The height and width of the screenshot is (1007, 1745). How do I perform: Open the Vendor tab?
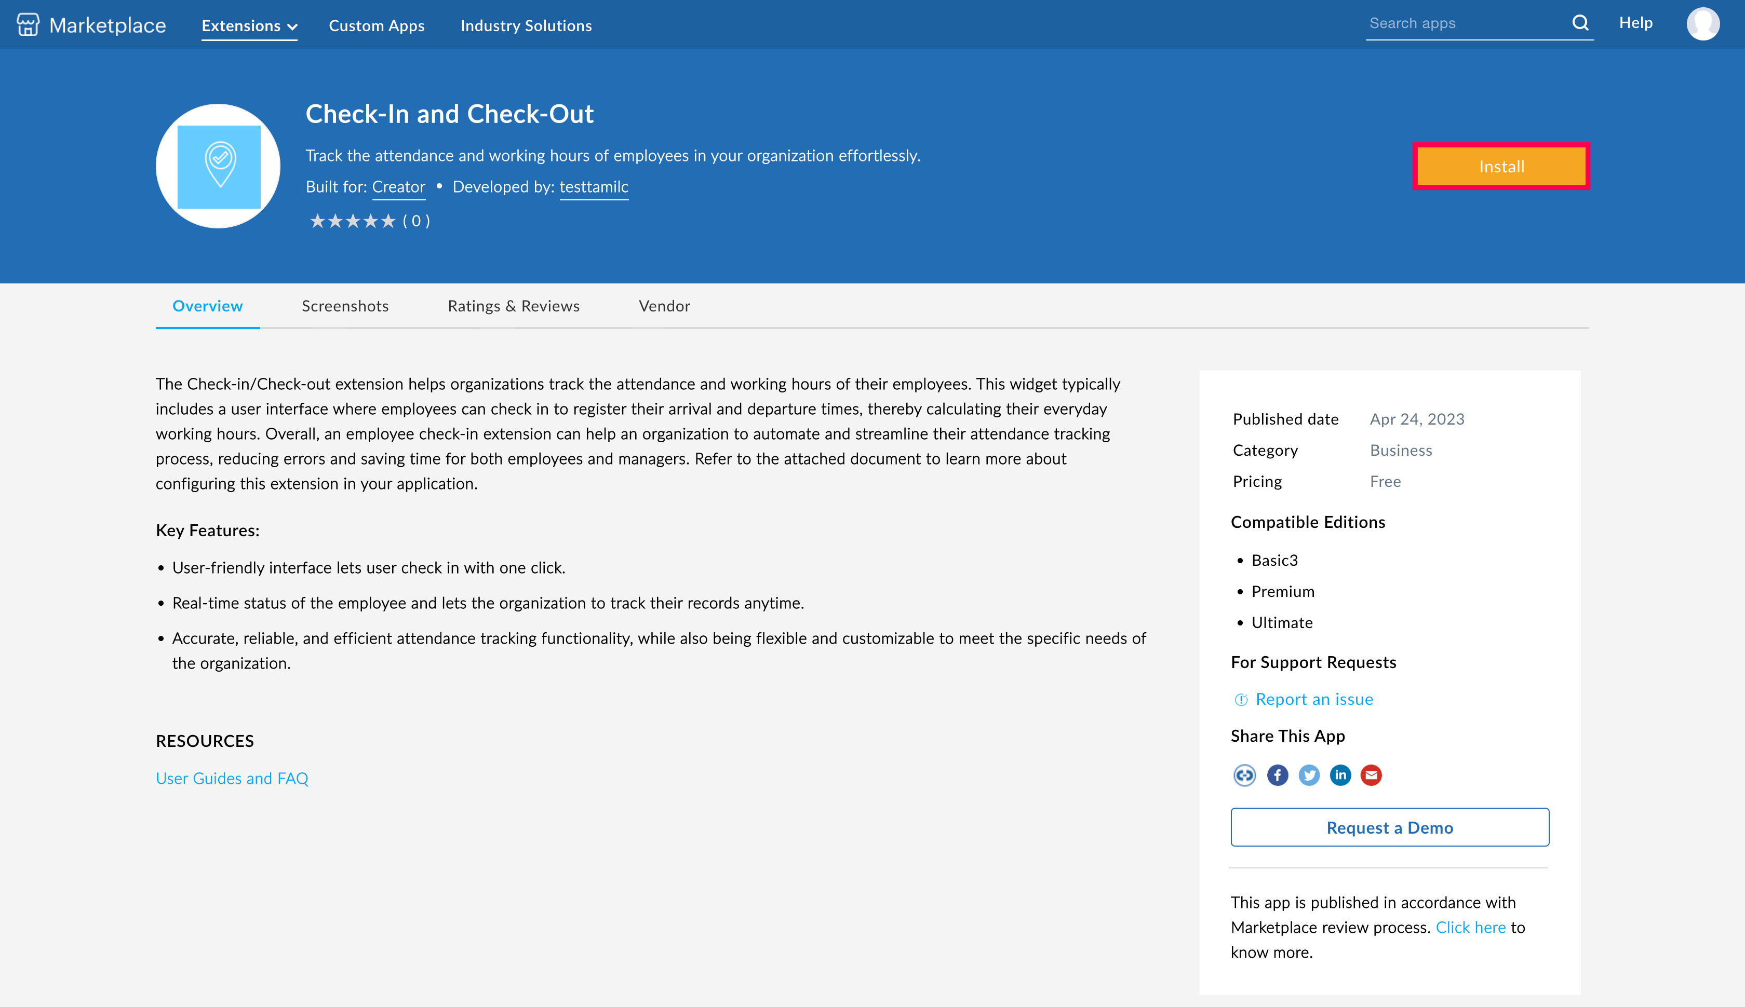click(x=664, y=306)
